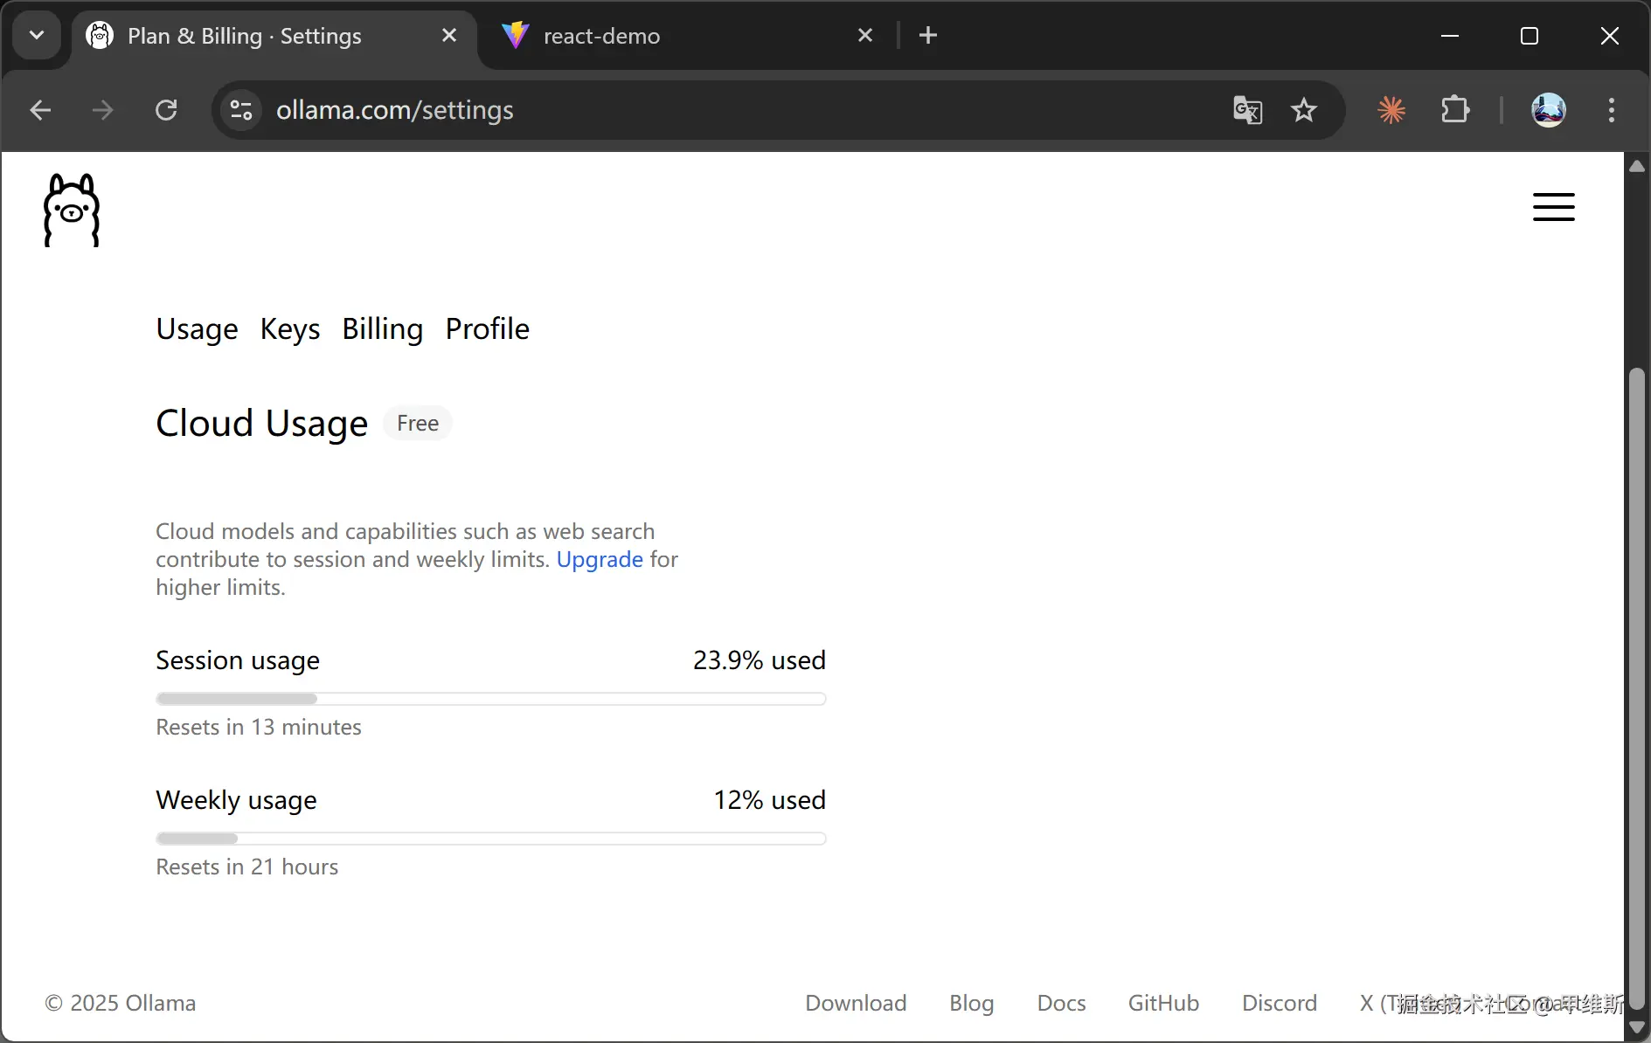Switch to the react-demo tab
The image size is (1651, 1043).
601,36
